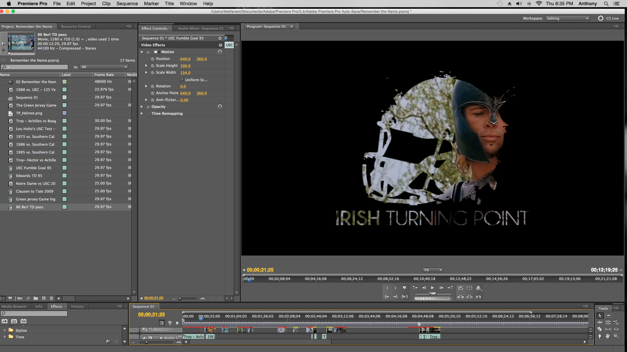Open the Fit zoom level dropdown

pyautogui.click(x=433, y=270)
